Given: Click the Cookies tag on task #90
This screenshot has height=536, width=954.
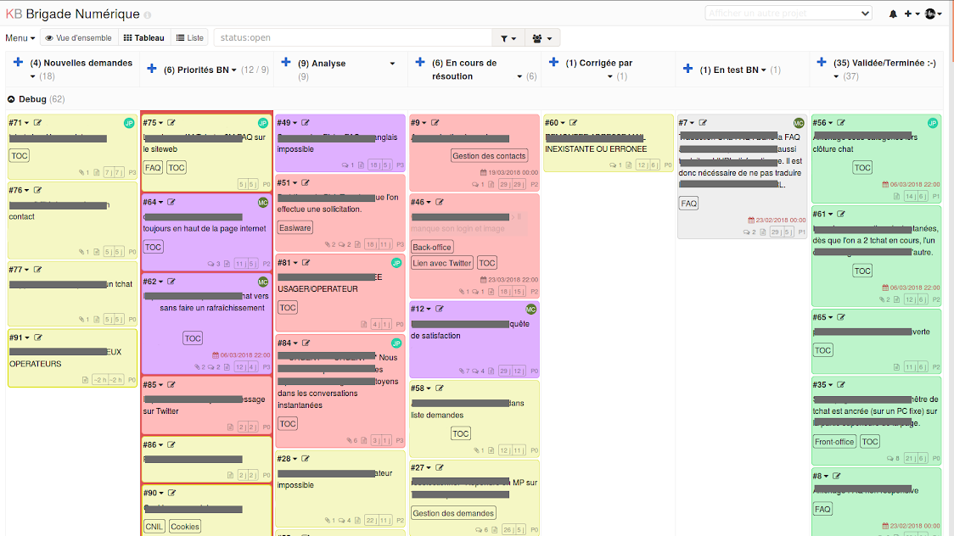Looking at the screenshot, I should (x=185, y=527).
